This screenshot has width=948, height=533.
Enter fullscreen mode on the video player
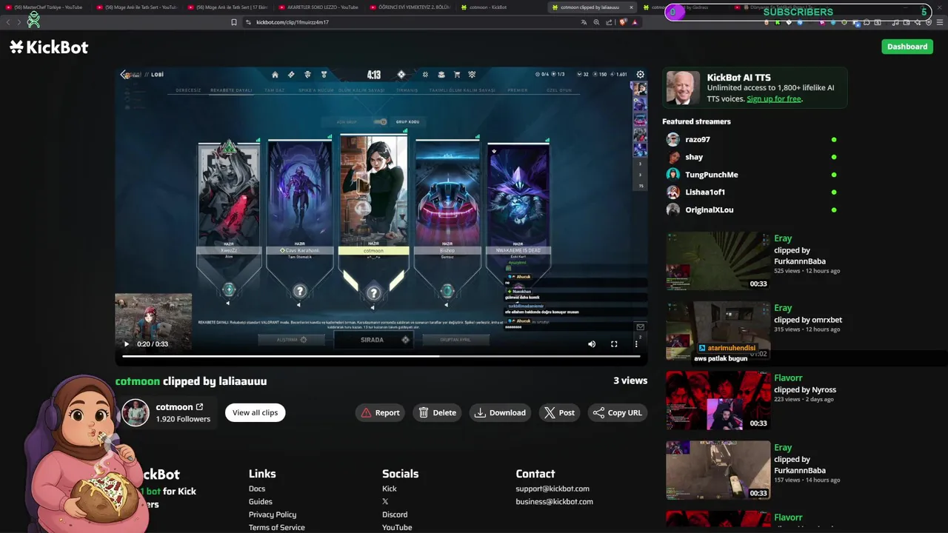click(x=614, y=344)
